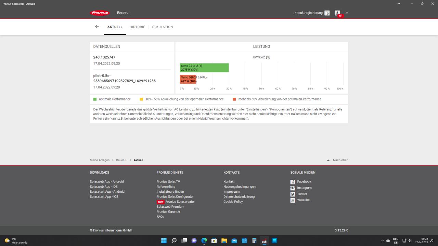The height and width of the screenshot is (246, 438).
Task: Open Meine Anlagen breadcrumb
Action: point(100,160)
